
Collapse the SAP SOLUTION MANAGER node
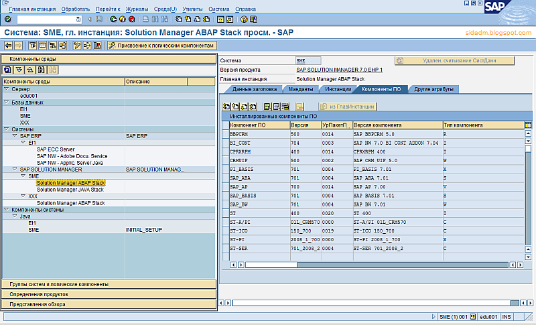coord(15,170)
